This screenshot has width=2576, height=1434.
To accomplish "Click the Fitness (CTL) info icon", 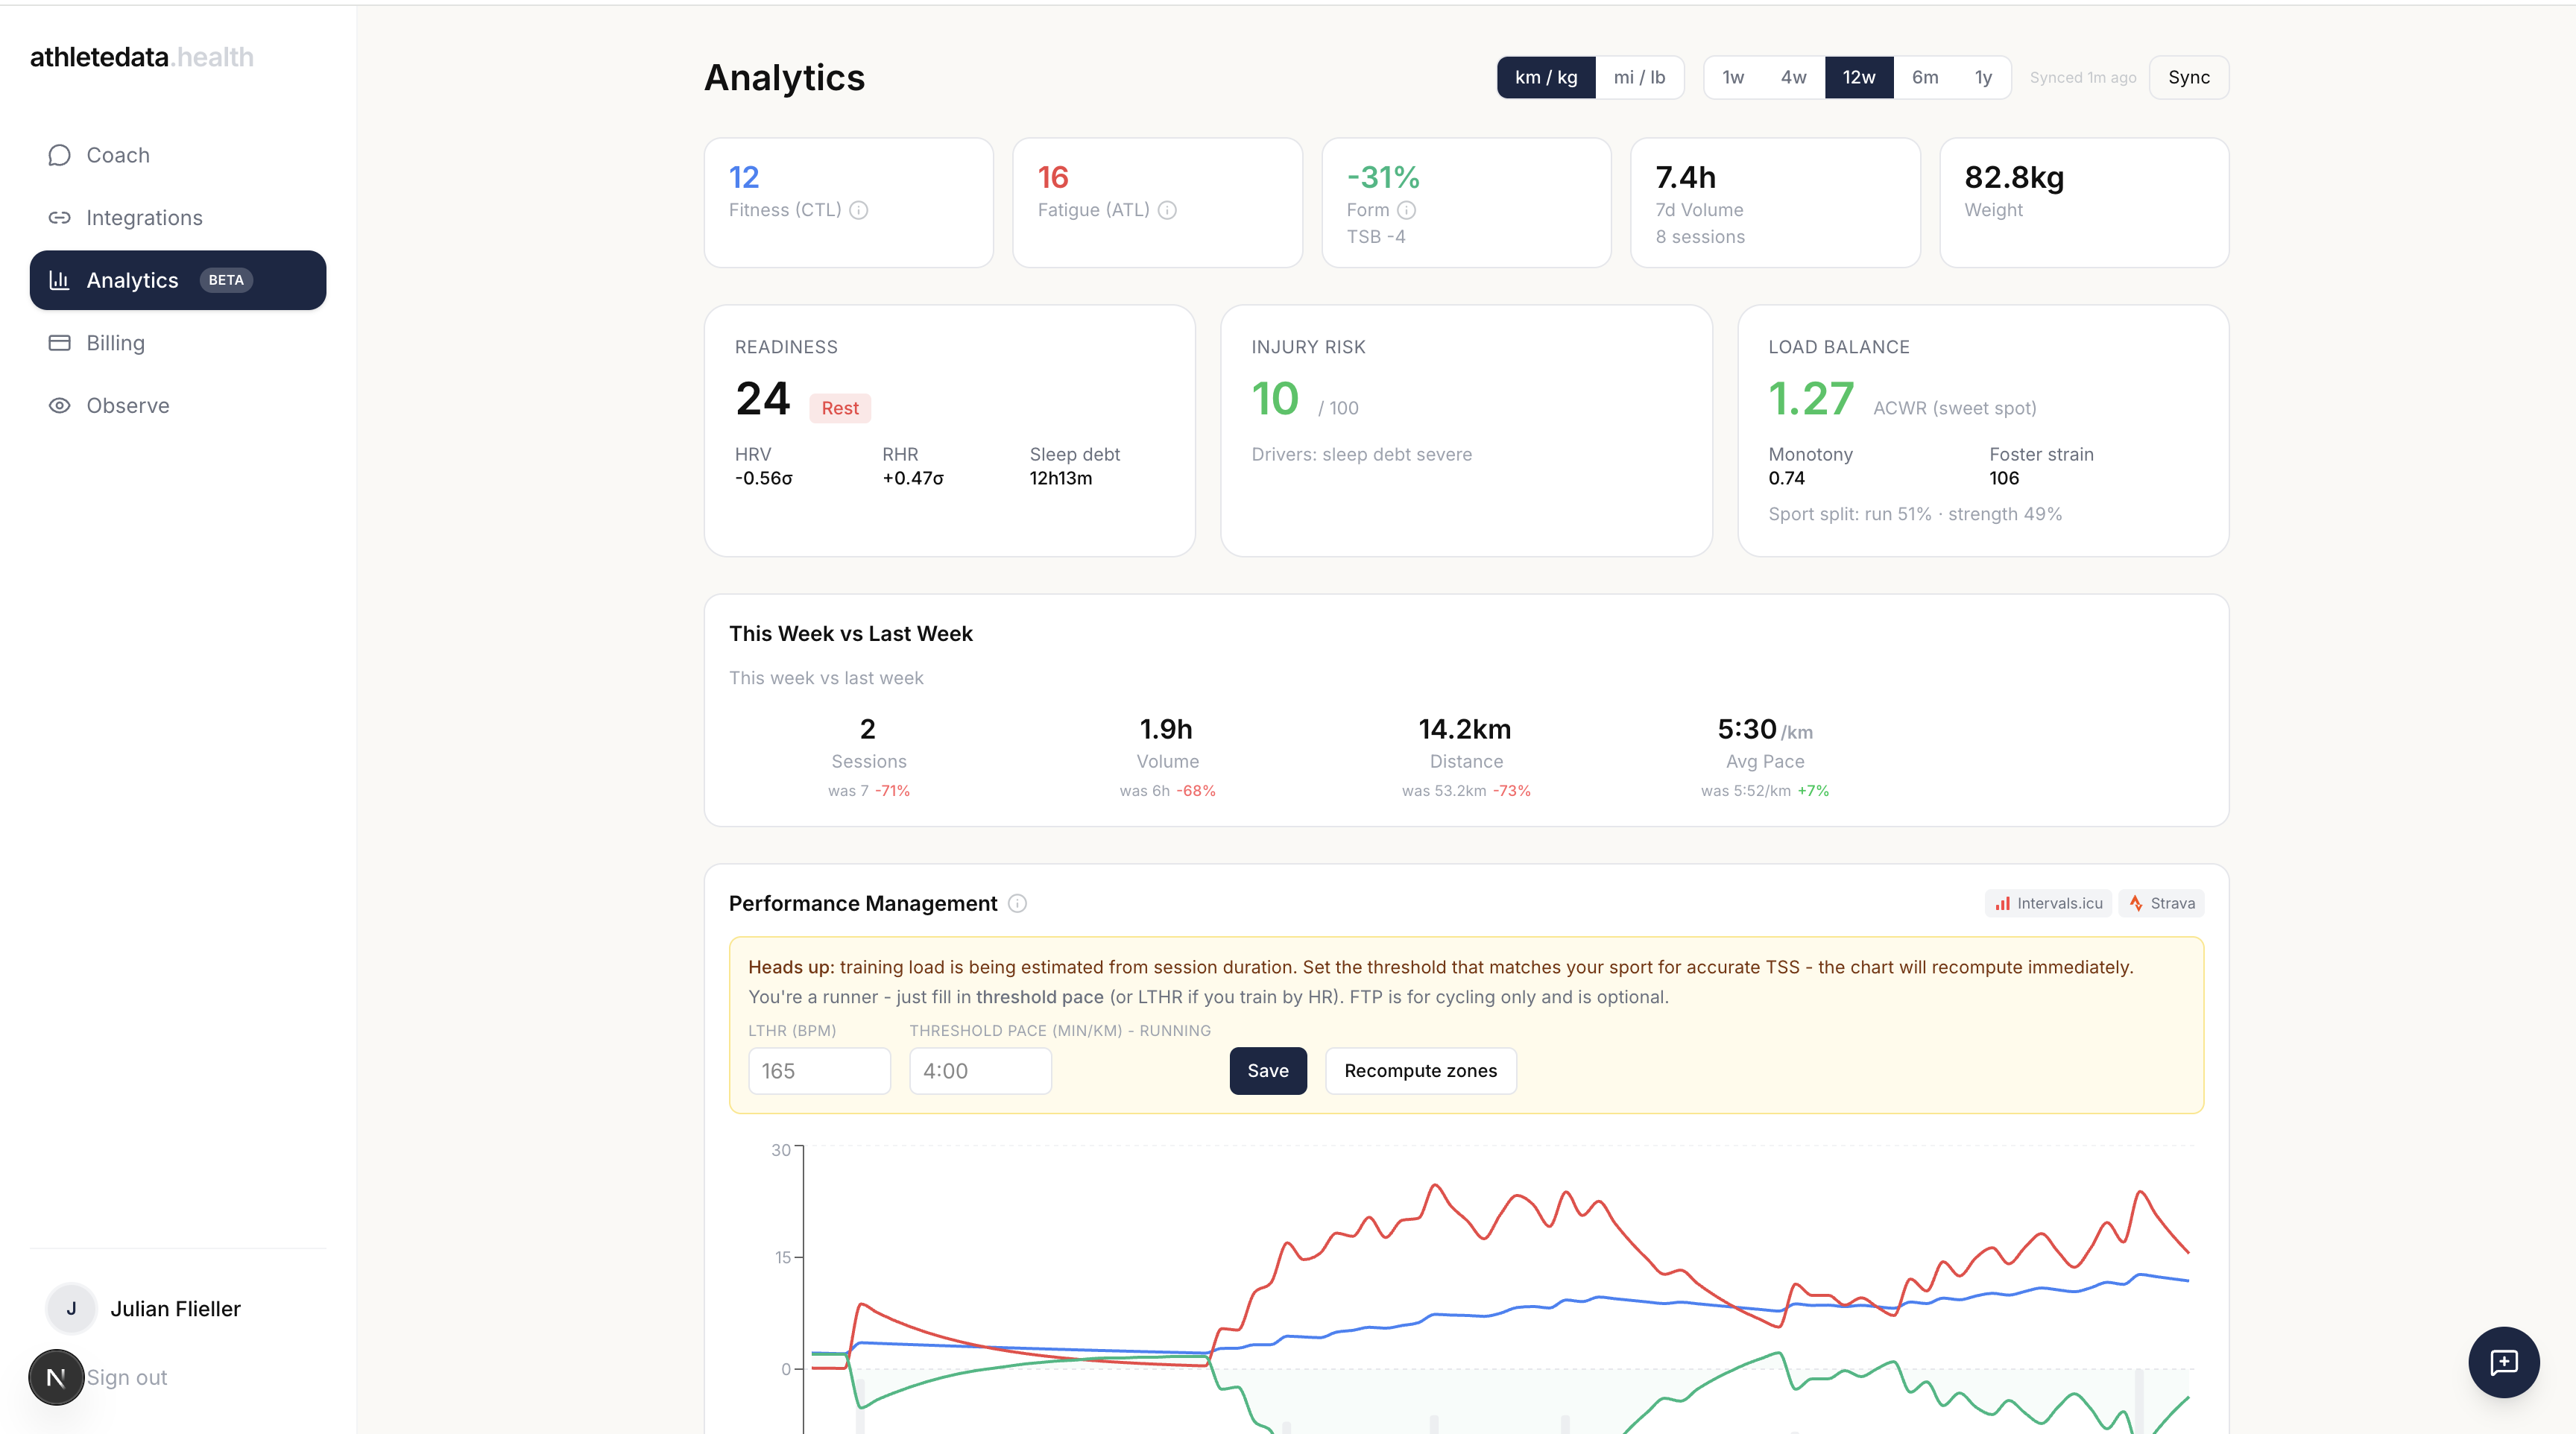I will point(858,210).
